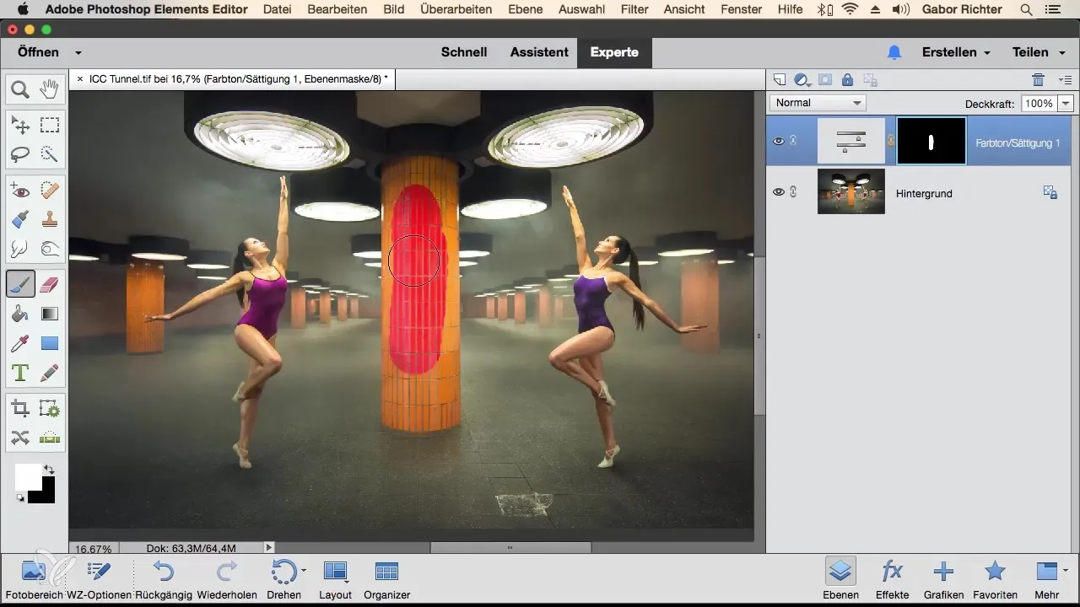1080x607 pixels.
Task: Expand the Deckkraft opacity dropdown arrow
Action: (1065, 103)
